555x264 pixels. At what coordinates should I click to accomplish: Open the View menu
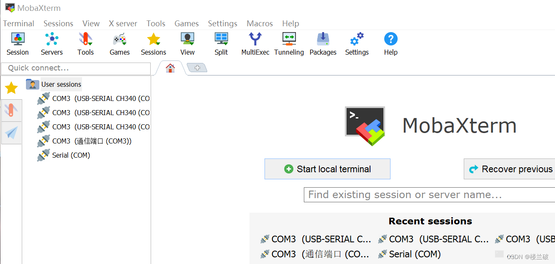[x=91, y=23]
